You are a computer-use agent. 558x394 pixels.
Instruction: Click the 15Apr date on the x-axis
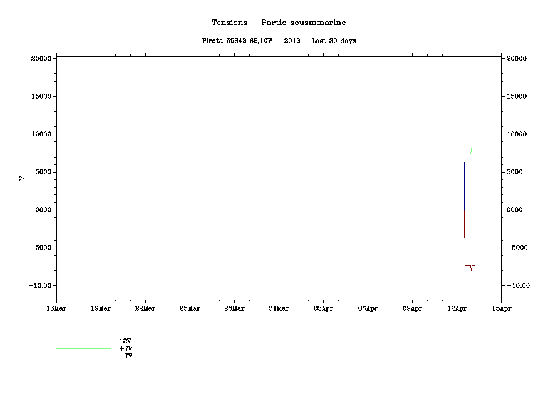coord(501,308)
